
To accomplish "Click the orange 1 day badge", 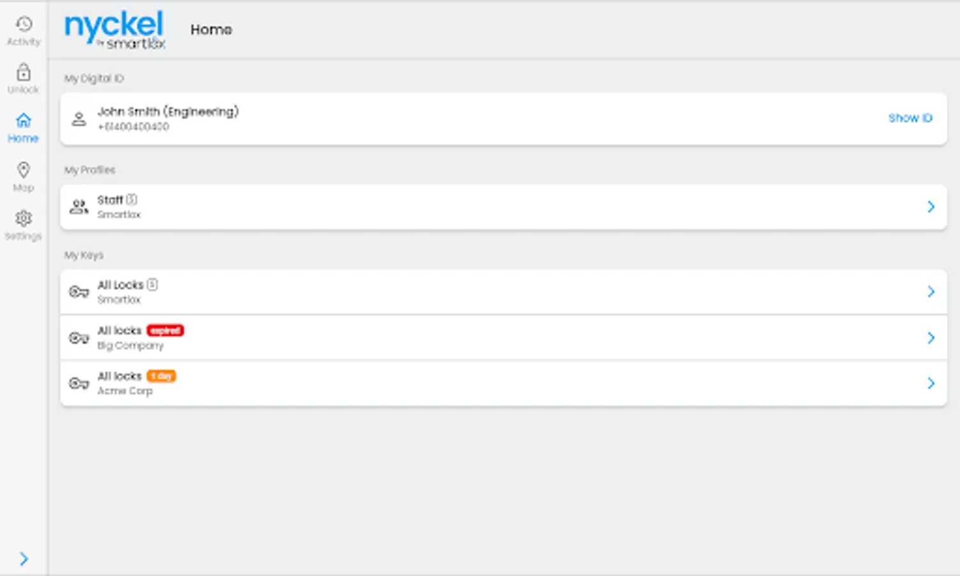I will tap(161, 376).
